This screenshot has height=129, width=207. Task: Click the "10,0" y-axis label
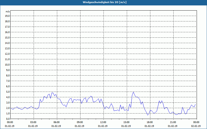pos(7,65)
